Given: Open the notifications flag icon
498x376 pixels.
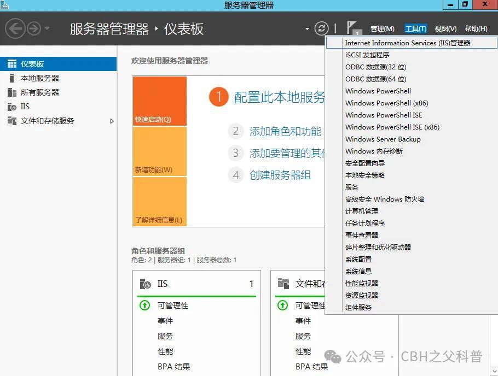Looking at the screenshot, I should click(x=352, y=28).
